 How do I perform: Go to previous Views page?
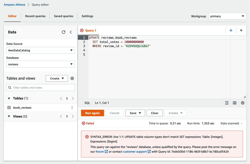click(61, 116)
